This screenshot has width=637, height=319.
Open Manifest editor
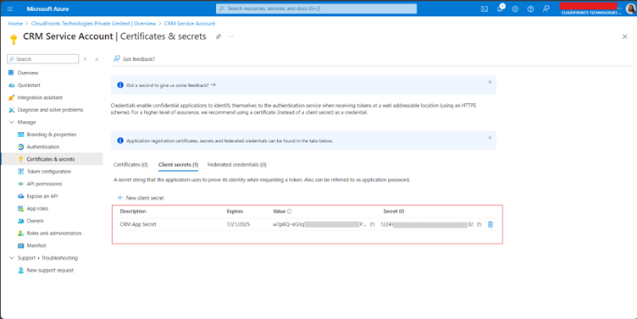pyautogui.click(x=36, y=245)
